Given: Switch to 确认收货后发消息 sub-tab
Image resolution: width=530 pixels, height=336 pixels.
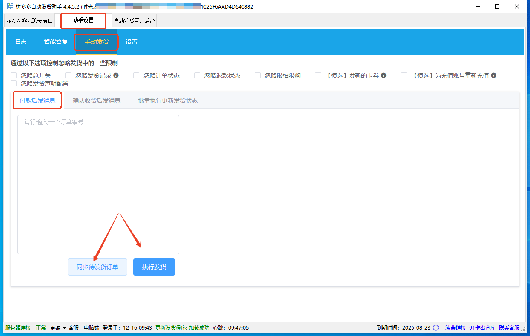Looking at the screenshot, I should [x=97, y=101].
